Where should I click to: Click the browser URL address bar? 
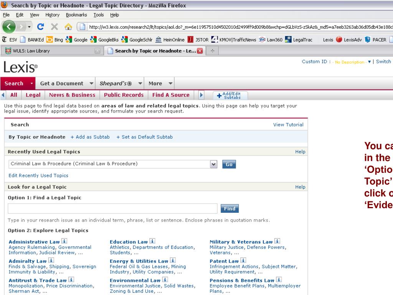pos(236,27)
